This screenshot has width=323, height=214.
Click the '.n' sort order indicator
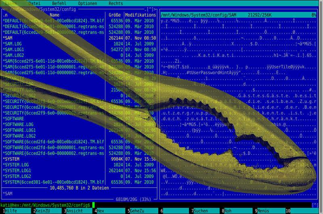pyautogui.click(x=5, y=15)
